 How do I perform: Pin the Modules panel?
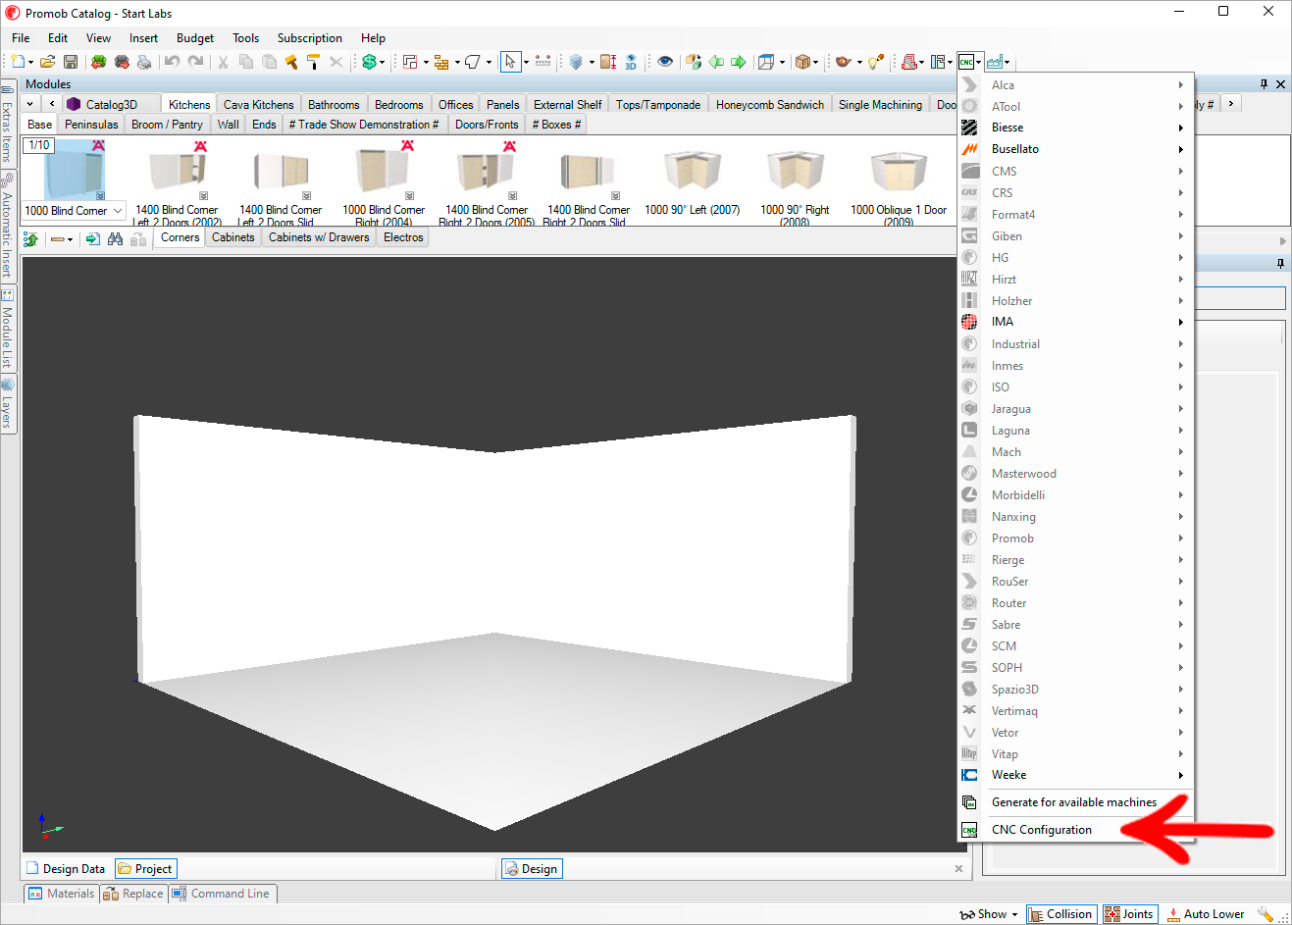click(1264, 84)
